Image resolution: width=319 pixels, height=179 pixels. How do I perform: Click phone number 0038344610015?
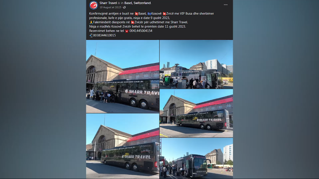point(104,35)
